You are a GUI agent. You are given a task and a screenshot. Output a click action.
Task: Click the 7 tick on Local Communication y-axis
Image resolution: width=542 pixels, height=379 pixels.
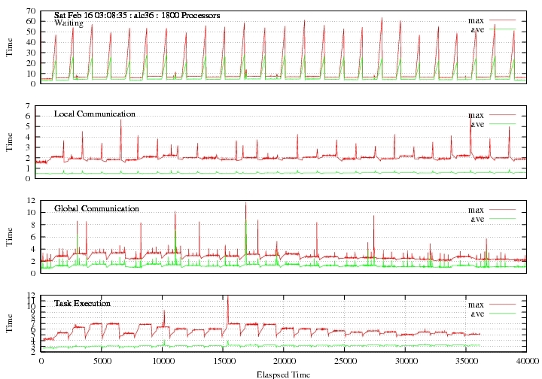point(33,106)
